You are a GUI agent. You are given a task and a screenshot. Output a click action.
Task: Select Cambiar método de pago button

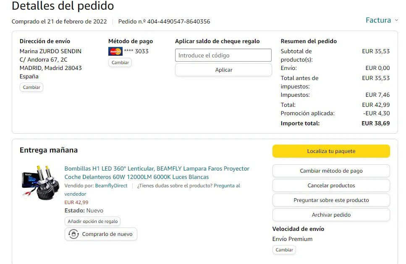point(331,171)
